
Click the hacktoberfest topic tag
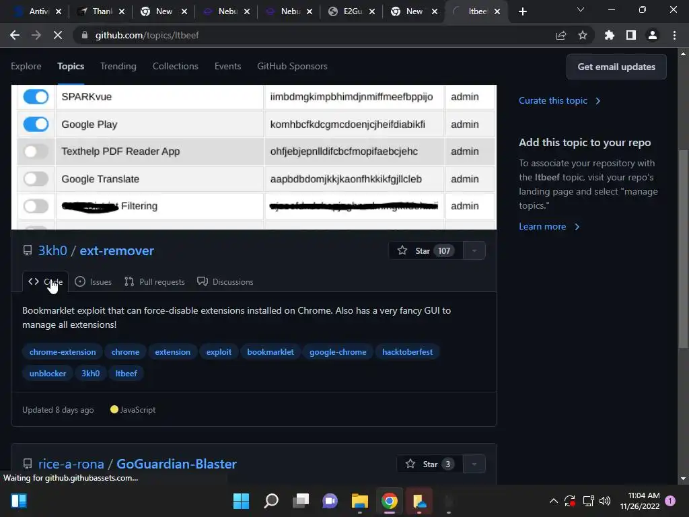(x=407, y=351)
